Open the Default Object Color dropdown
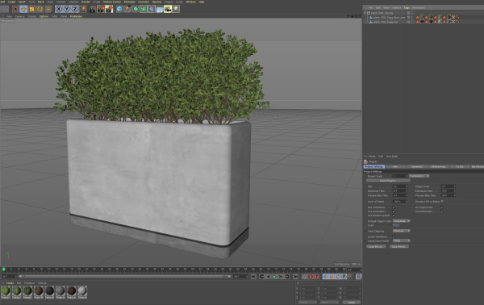The image size is (484, 305). 401,221
